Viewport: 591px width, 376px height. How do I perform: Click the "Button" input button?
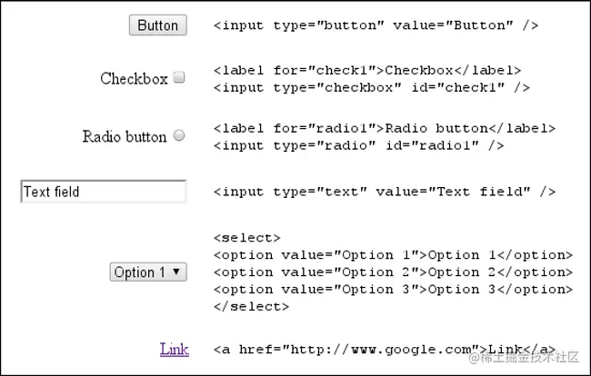click(158, 25)
